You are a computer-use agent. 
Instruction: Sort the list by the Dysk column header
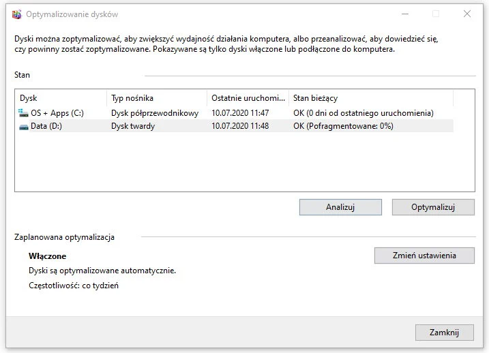pos(60,98)
